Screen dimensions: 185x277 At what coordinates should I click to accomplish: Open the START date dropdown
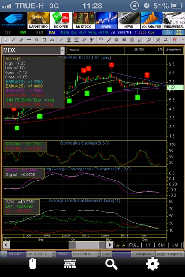[x=54, y=254]
